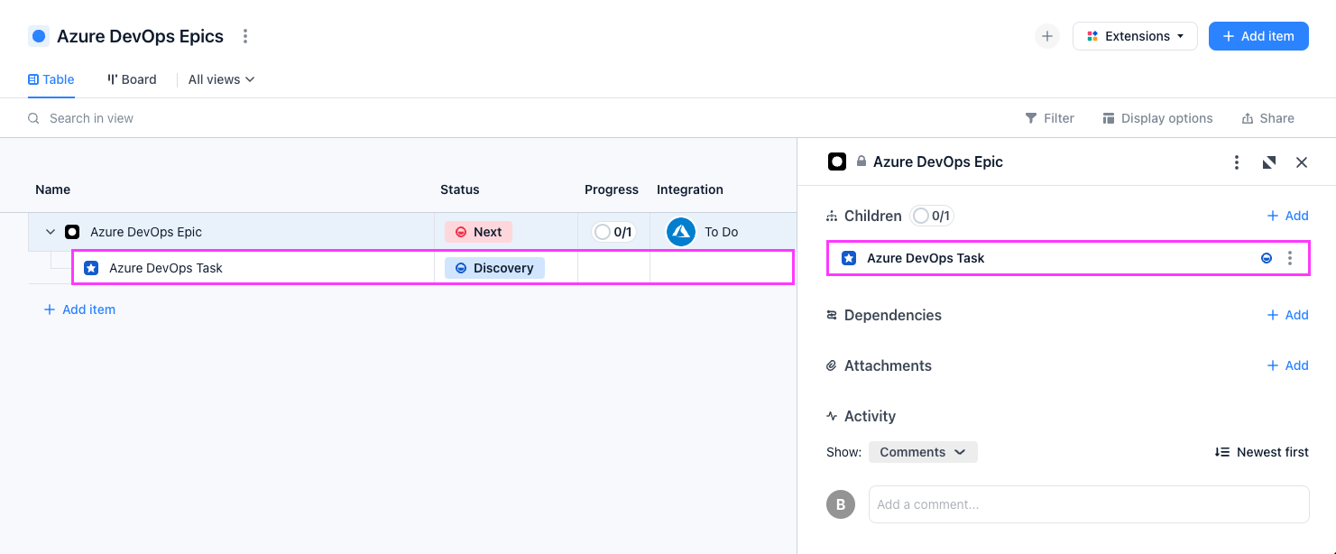1336x554 pixels.
Task: Click the Add a comment field
Action: (x=1089, y=504)
